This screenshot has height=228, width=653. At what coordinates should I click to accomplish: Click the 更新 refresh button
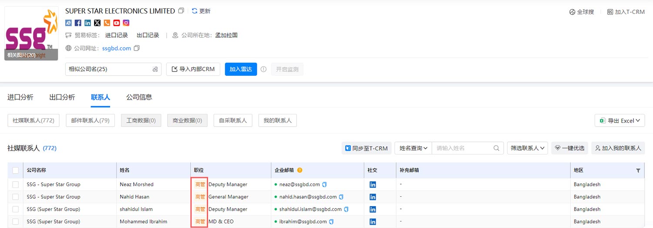201,11
